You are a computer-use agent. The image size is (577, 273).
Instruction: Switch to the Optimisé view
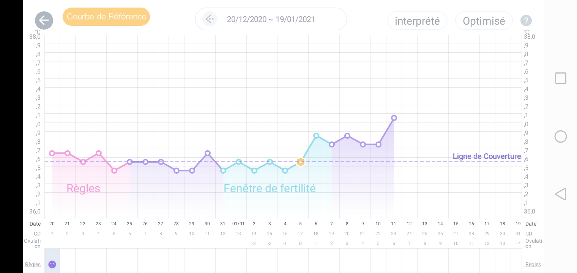coord(484,21)
